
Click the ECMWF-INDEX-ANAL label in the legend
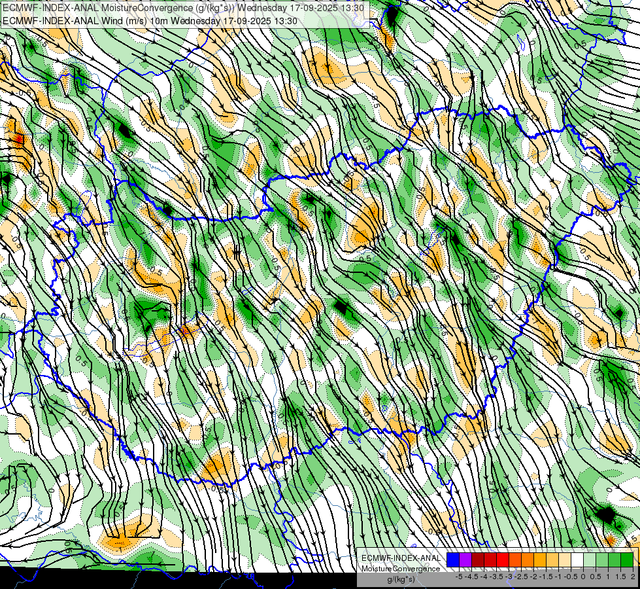[401, 558]
